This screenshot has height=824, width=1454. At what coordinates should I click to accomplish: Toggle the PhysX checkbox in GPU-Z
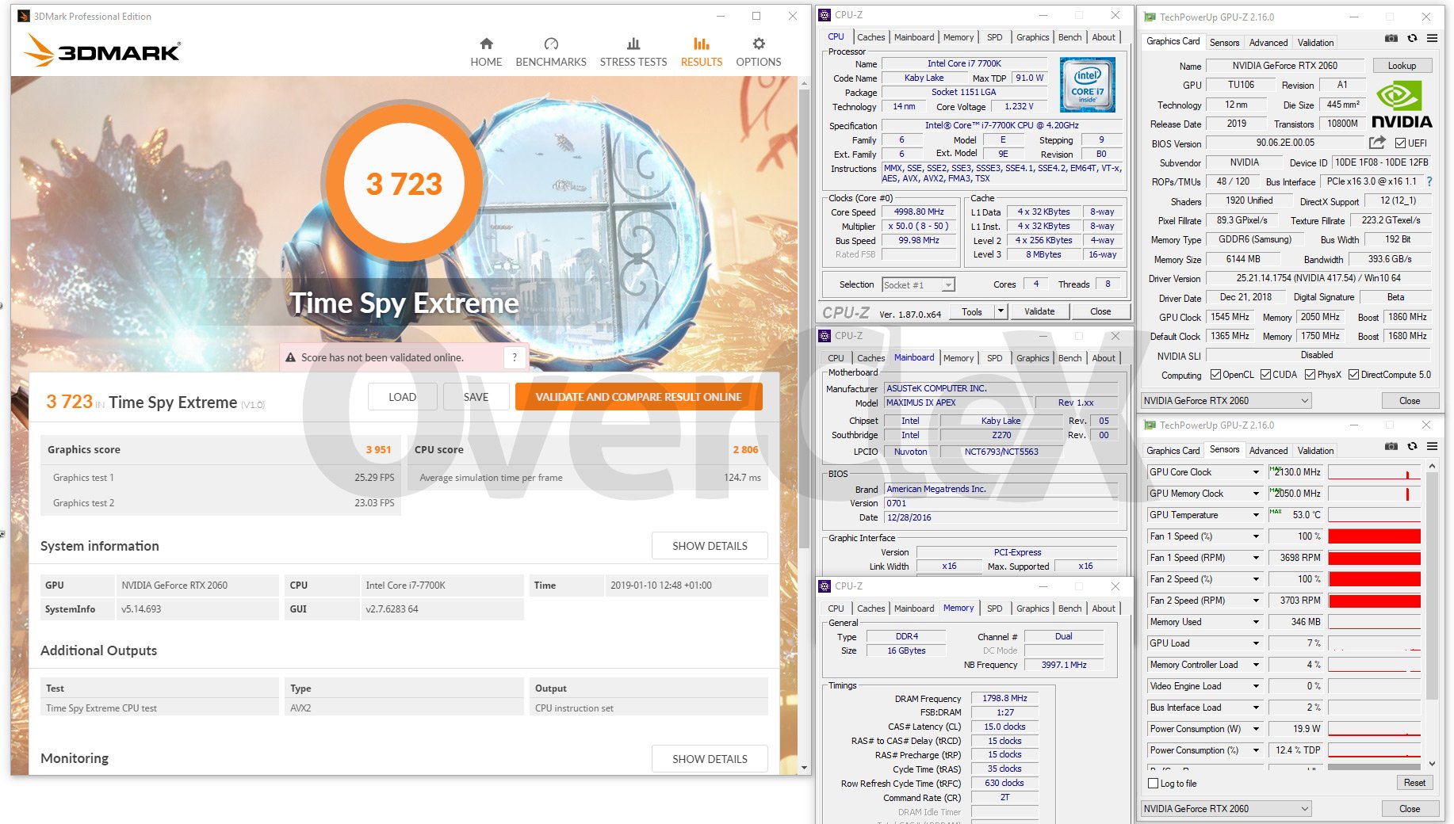[1310, 375]
